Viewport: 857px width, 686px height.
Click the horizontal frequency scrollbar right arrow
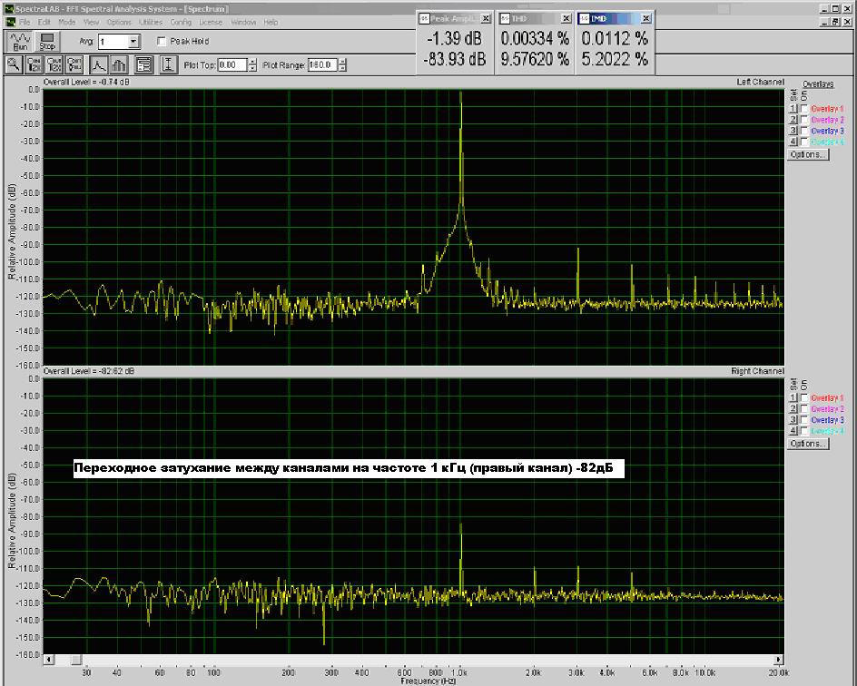coord(779,660)
